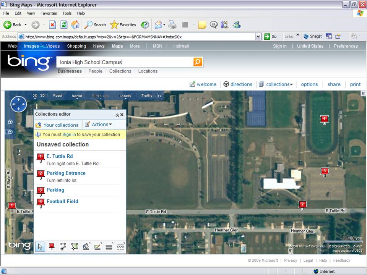Click the welcome link

203,84
